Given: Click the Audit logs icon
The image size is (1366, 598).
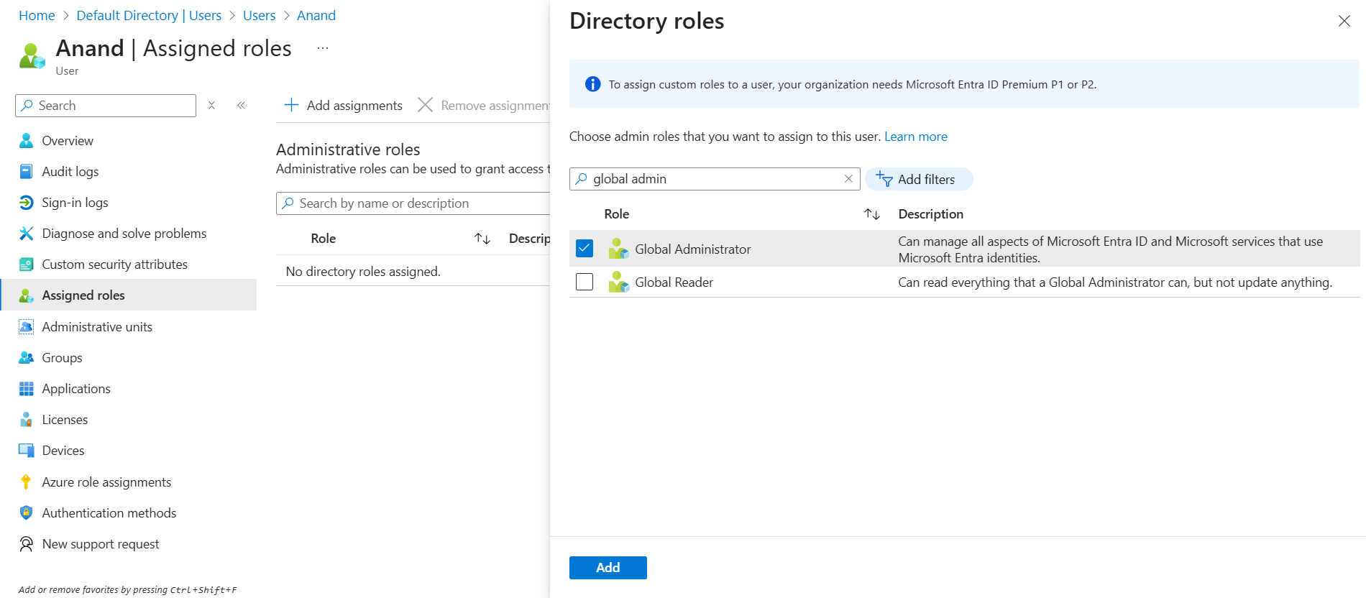Looking at the screenshot, I should point(27,172).
